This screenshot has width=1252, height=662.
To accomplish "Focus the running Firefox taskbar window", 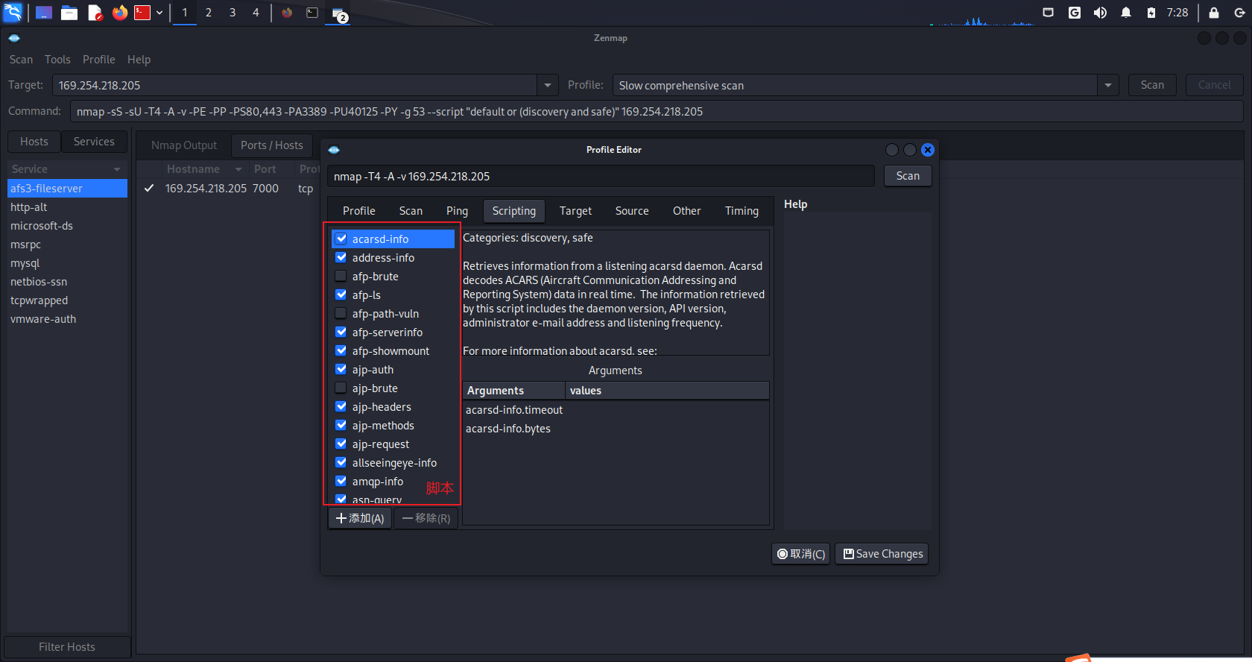I will point(287,13).
